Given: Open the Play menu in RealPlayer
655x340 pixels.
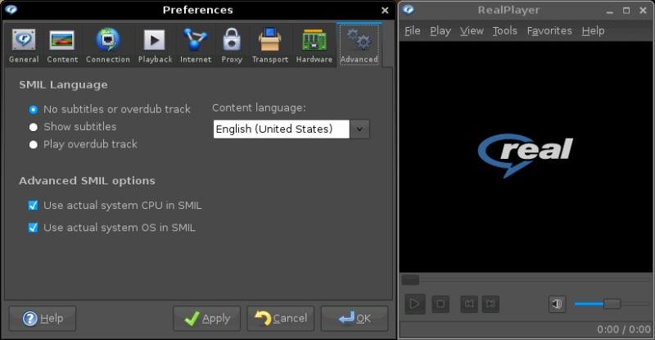Looking at the screenshot, I should pyautogui.click(x=440, y=31).
